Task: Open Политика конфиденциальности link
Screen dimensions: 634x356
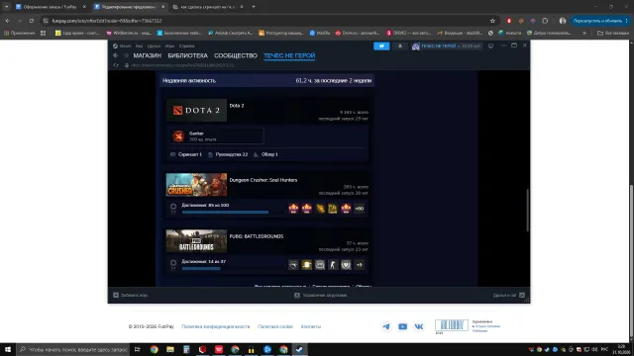Action: pos(216,326)
